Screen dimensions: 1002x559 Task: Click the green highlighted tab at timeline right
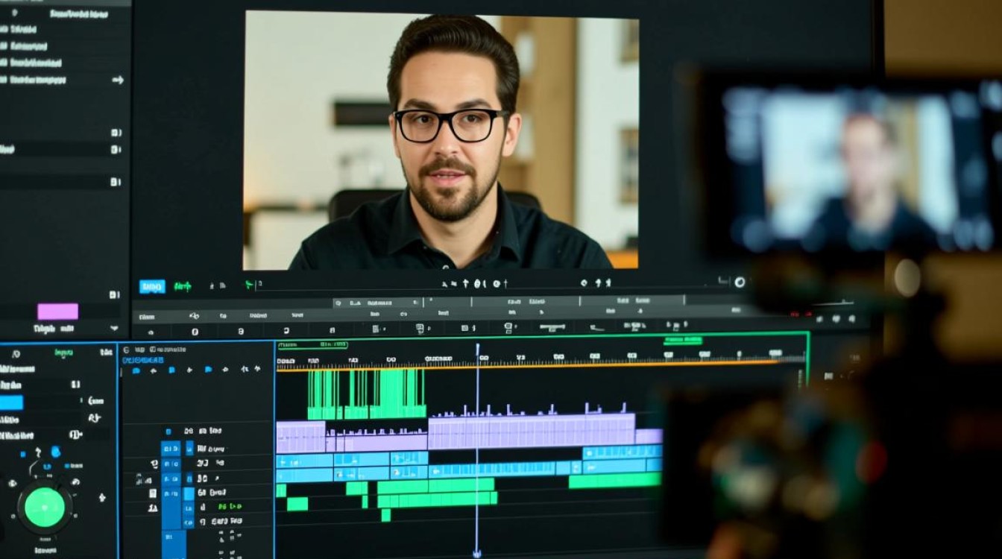683,340
